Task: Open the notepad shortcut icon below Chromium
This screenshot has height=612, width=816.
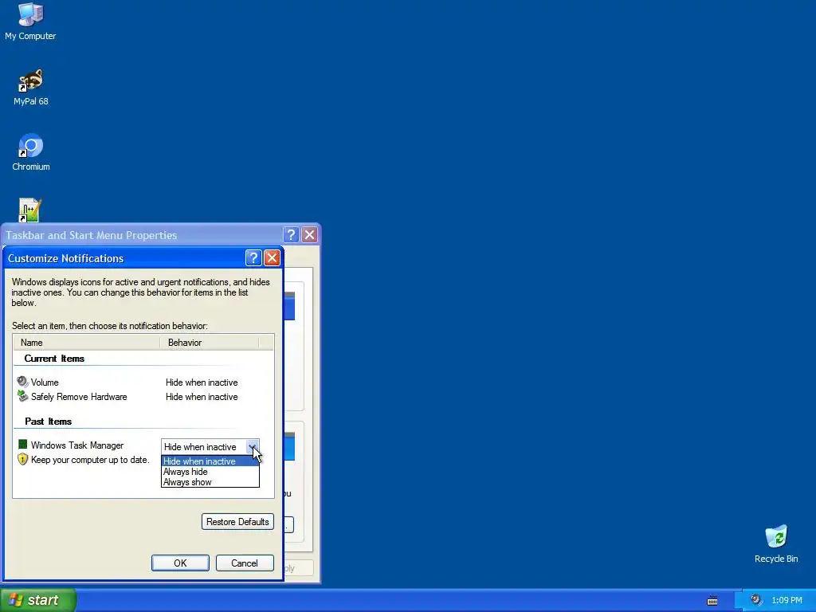Action: pyautogui.click(x=30, y=210)
